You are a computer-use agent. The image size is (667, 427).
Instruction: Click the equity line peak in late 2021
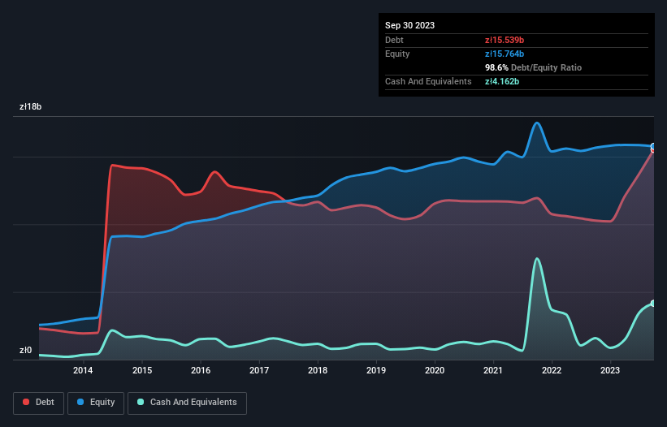click(x=537, y=123)
